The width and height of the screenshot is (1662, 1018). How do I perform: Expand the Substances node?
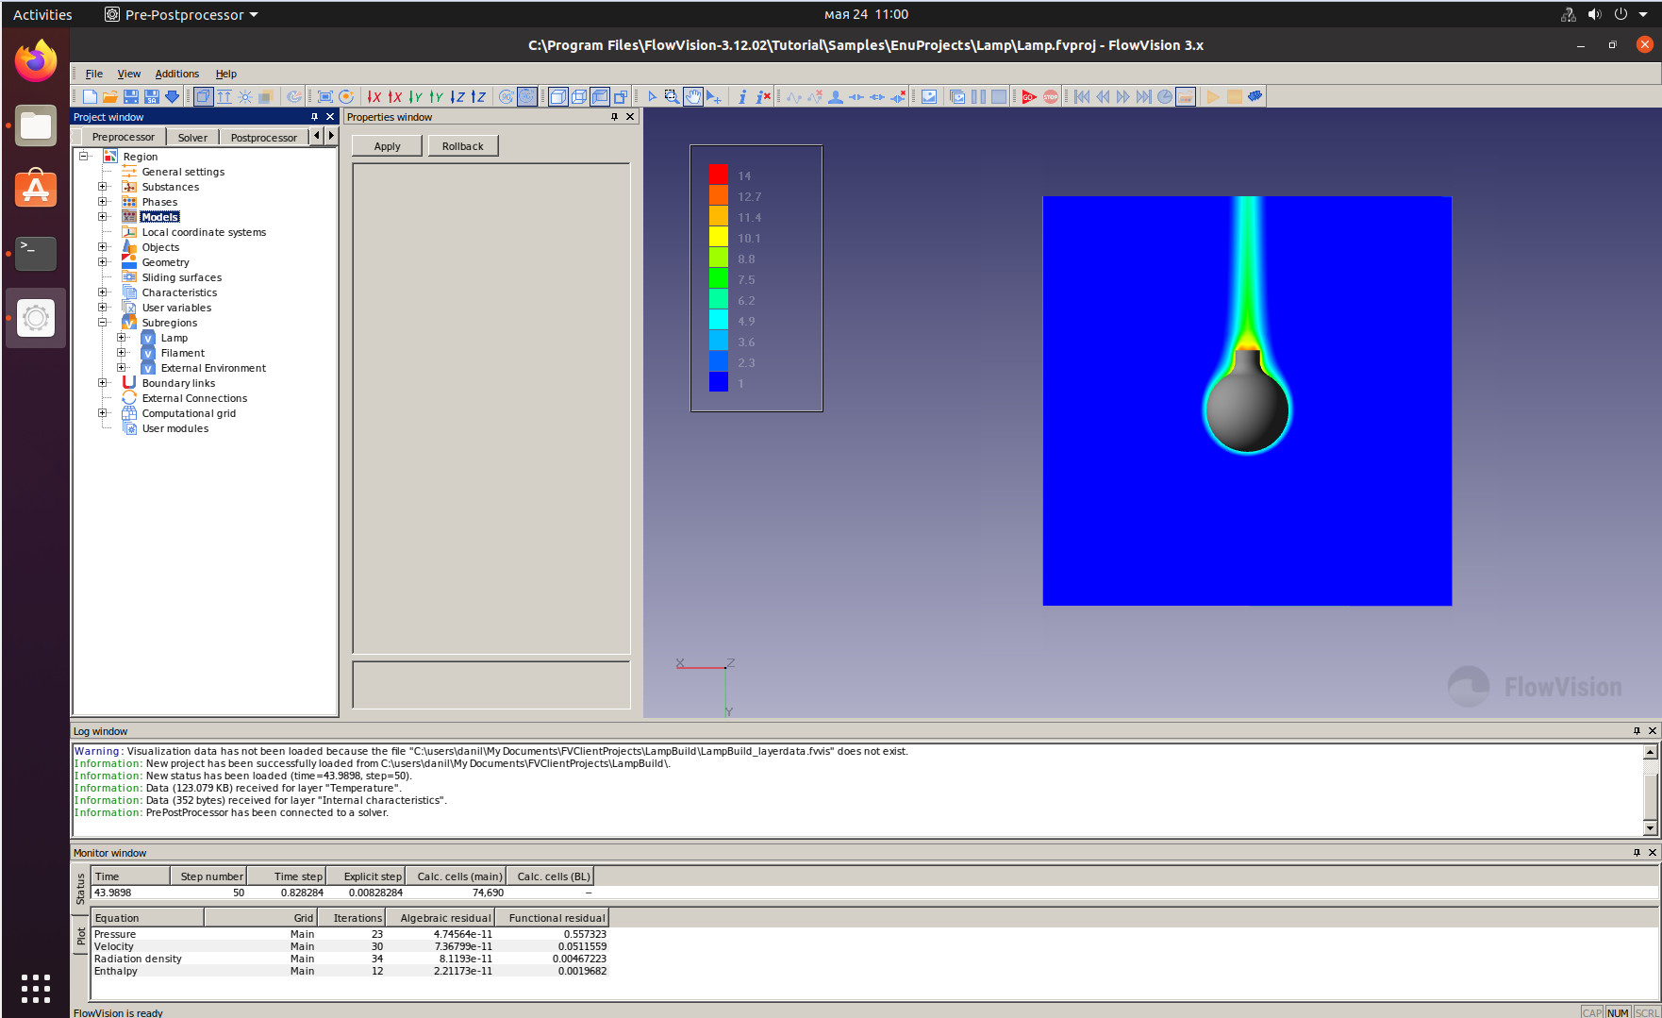(x=103, y=187)
